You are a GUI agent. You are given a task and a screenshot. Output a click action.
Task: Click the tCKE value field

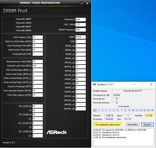pyautogui.click(x=81, y=41)
